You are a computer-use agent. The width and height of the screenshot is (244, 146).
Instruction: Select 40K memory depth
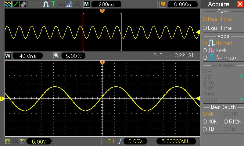pos(210,122)
